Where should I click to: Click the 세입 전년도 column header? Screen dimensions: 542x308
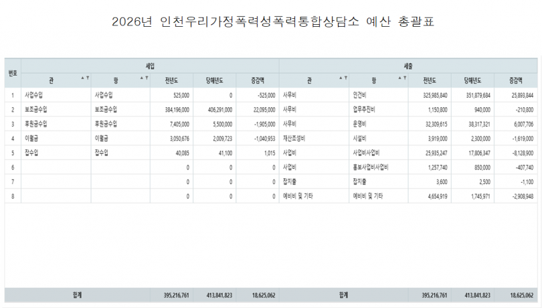(x=171, y=80)
